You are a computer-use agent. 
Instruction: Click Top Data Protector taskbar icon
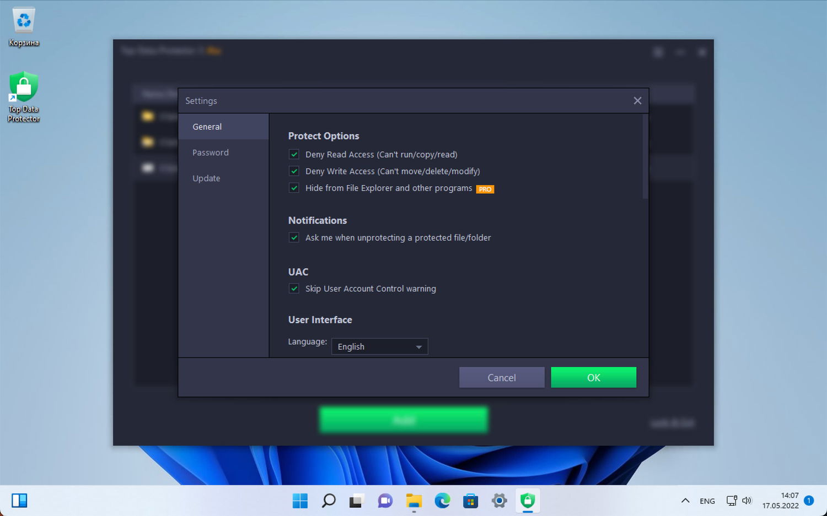click(528, 501)
